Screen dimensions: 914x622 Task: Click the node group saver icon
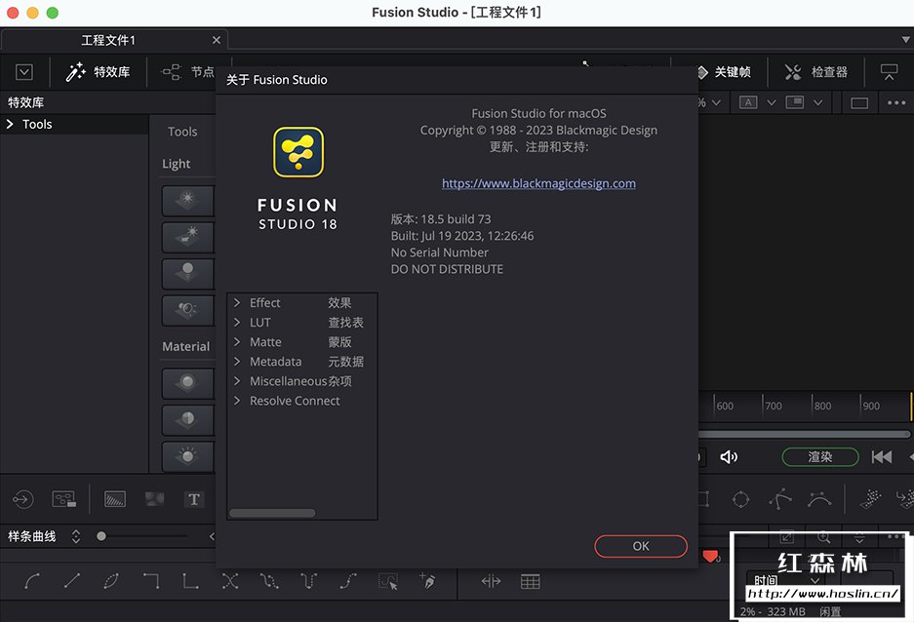[64, 499]
